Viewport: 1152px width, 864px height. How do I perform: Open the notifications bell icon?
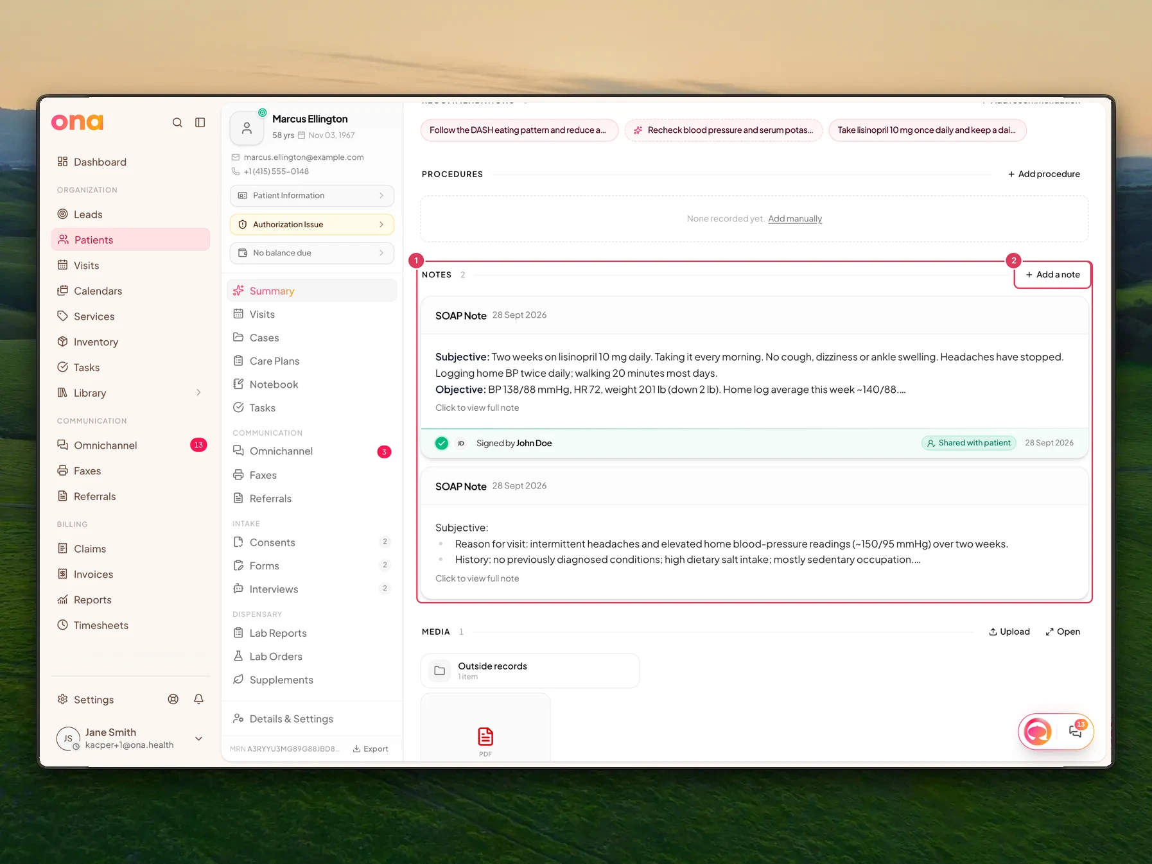pyautogui.click(x=199, y=699)
